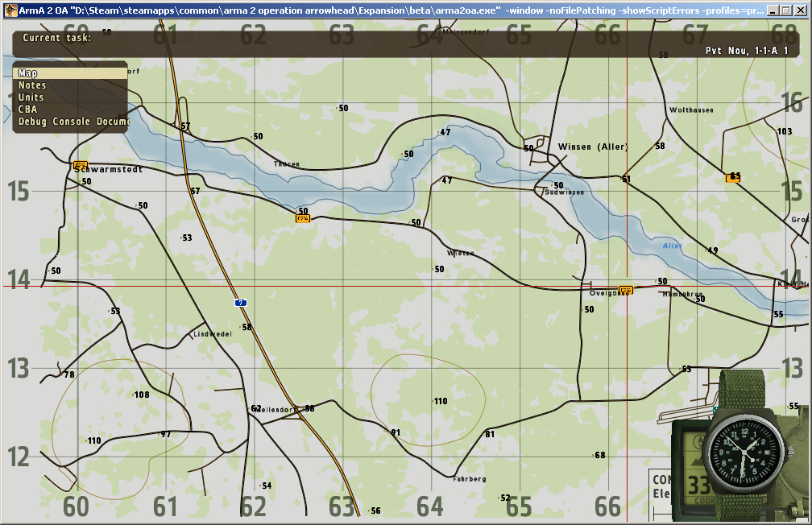This screenshot has height=525, width=812.
Task: Click grid number 12 on the left edge
Action: point(18,457)
